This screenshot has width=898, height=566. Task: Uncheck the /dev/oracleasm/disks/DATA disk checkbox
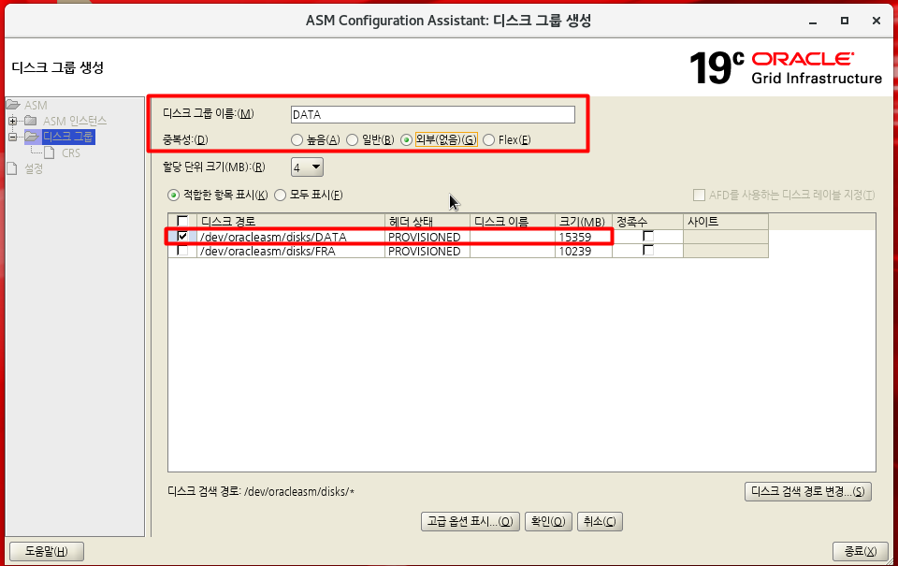[x=182, y=236]
